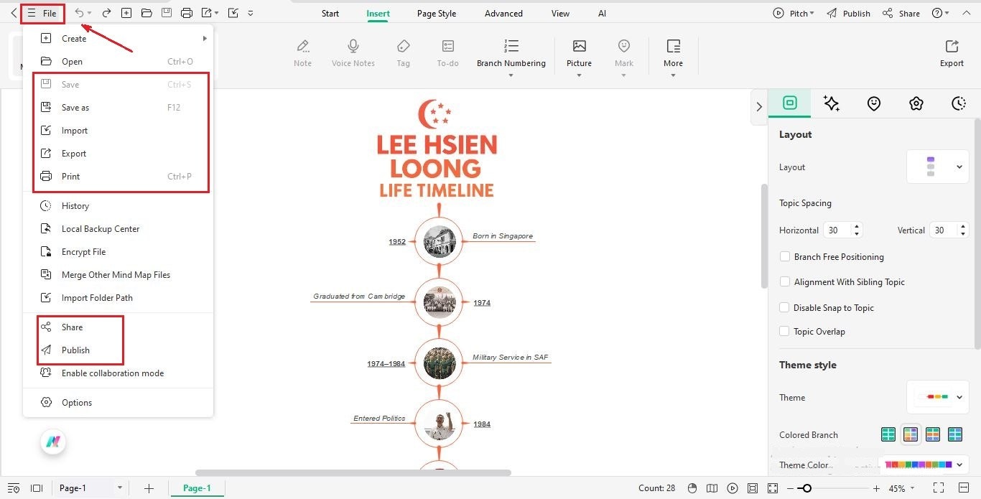Click the printer icon in quick toolbar
The image size is (981, 499).
coord(187,14)
